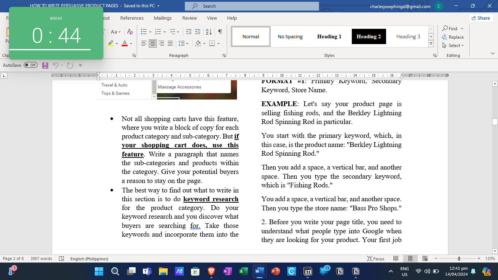Click the vertical scrollbar thumb
This screenshot has width=498, height=280.
495,122
